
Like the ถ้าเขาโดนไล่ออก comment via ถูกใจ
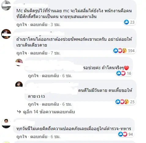pos(22,53)
